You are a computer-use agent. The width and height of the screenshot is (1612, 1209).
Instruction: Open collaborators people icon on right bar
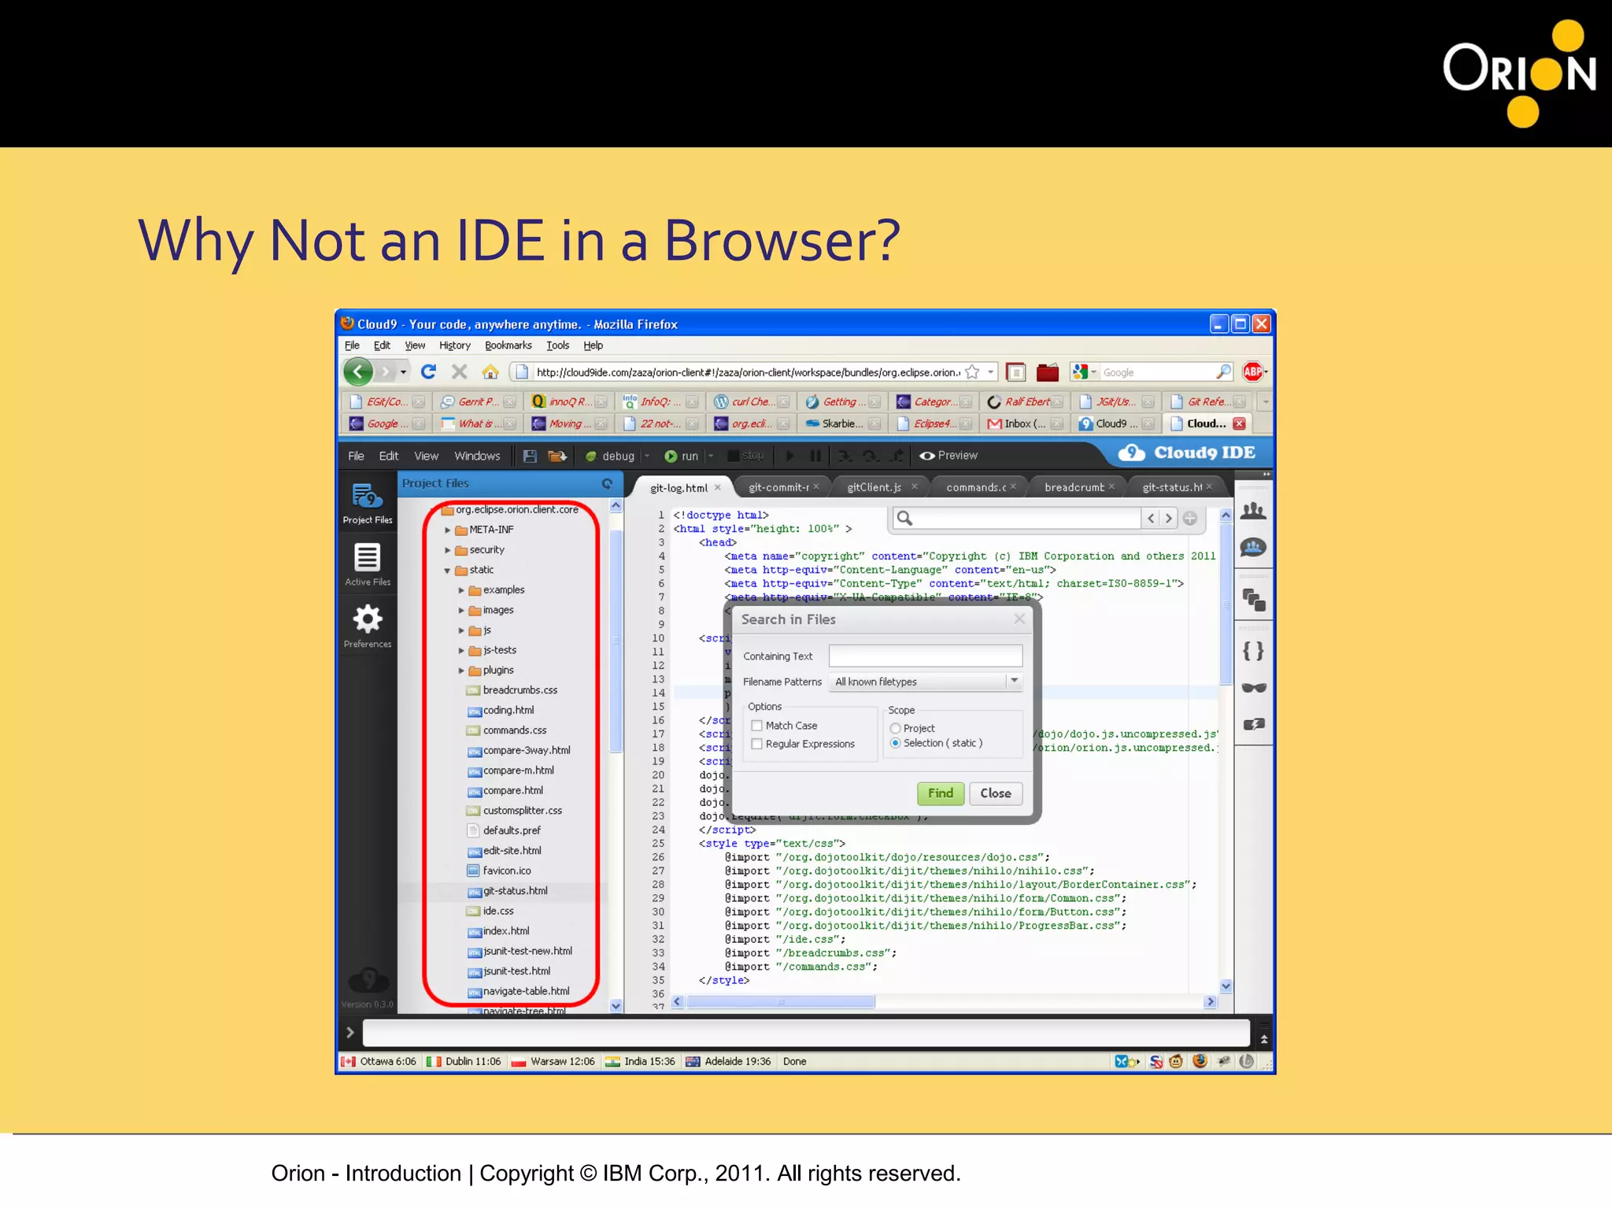pyautogui.click(x=1253, y=511)
